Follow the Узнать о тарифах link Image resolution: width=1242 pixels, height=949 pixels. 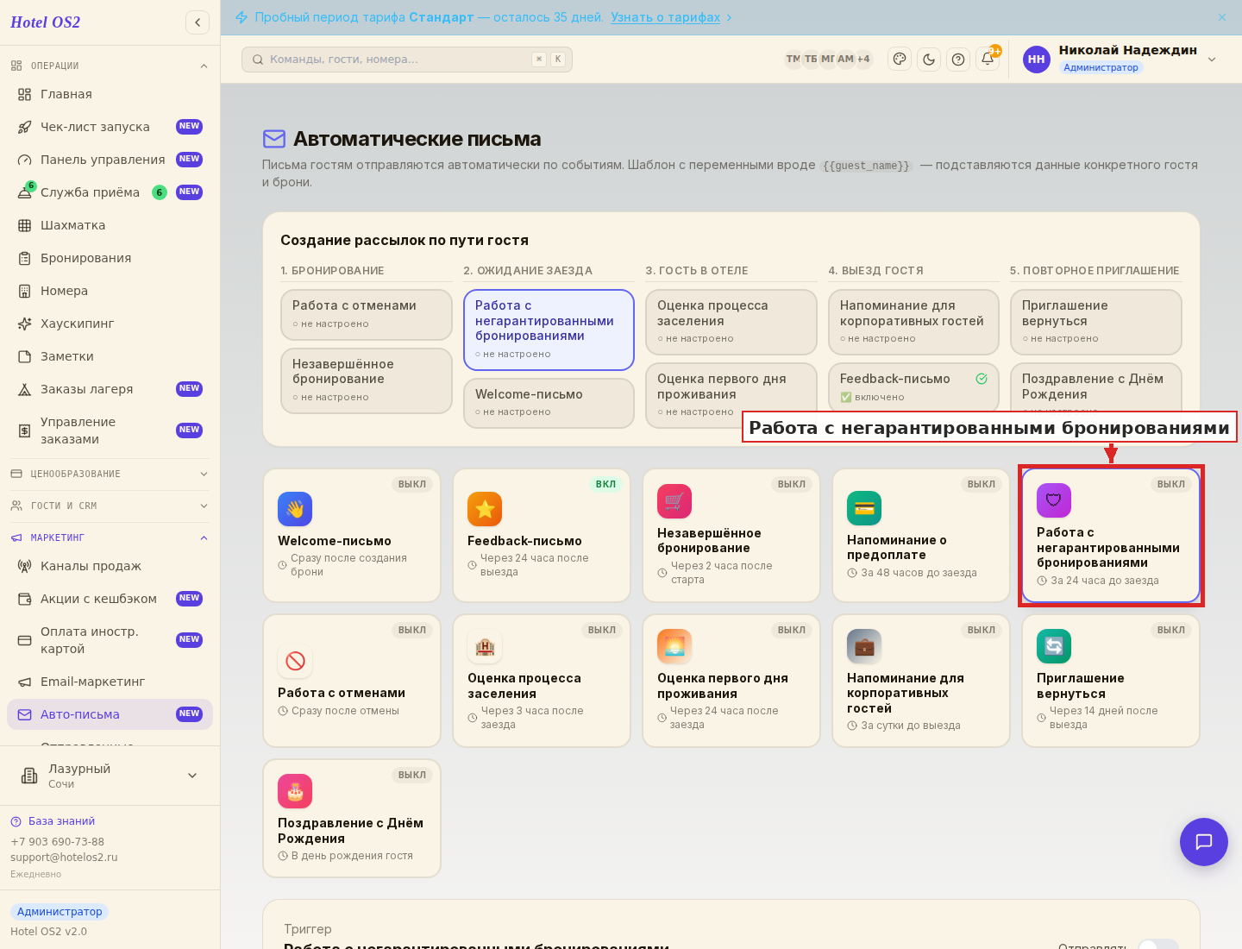[x=665, y=17]
